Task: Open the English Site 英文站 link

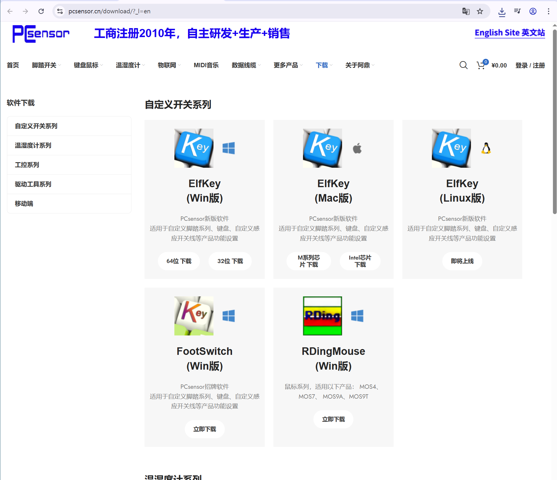Action: pos(509,33)
